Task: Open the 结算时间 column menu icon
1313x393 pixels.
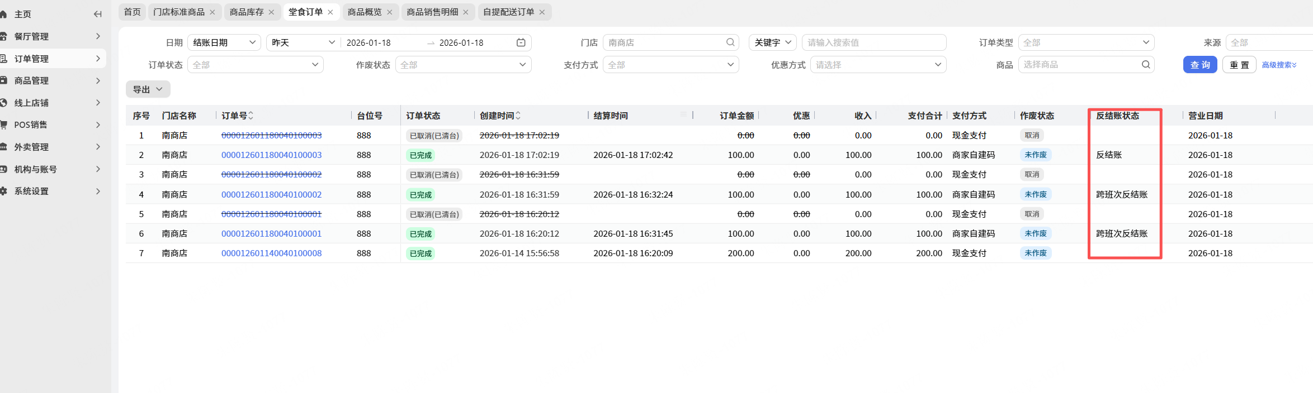Action: 683,114
